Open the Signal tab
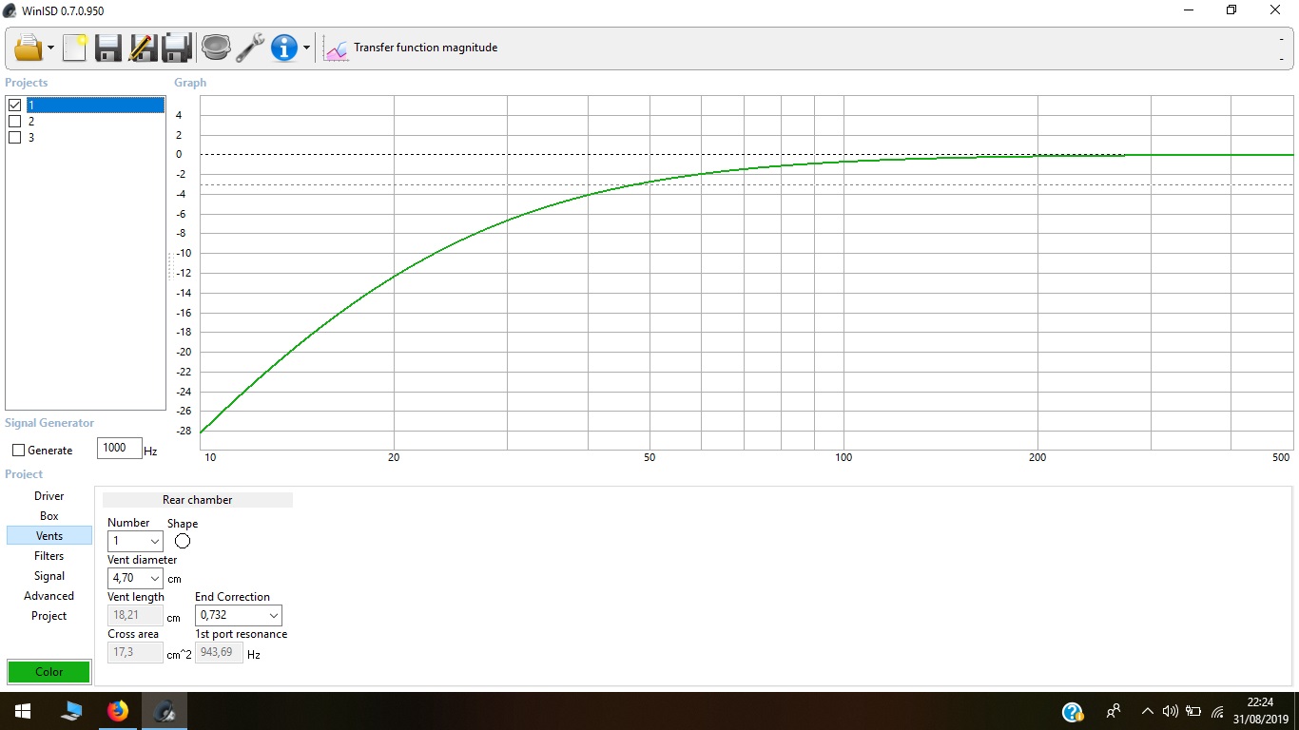Image resolution: width=1299 pixels, height=730 pixels. (x=49, y=576)
